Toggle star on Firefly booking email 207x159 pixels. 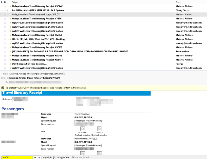(5, 64)
